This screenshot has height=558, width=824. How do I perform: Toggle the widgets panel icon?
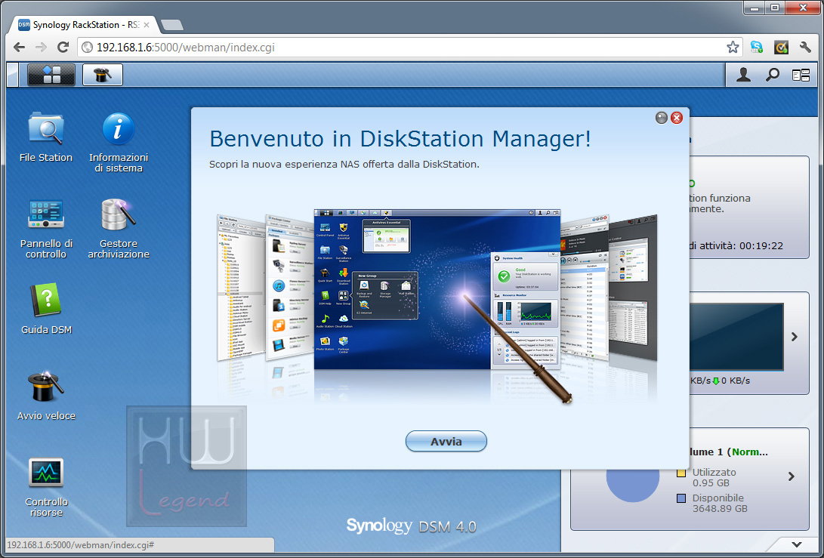(801, 76)
